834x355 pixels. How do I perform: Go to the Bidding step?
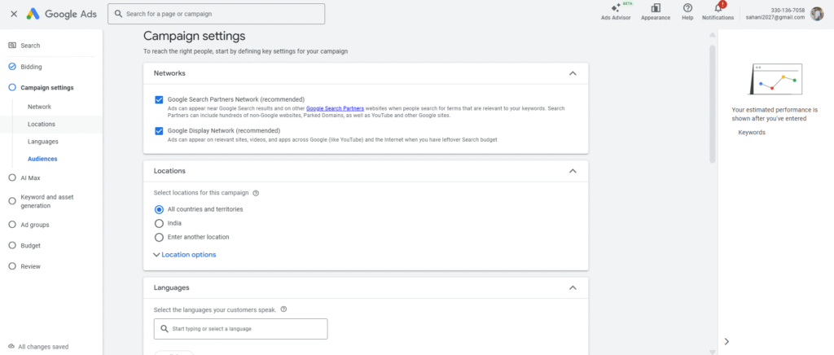31,67
